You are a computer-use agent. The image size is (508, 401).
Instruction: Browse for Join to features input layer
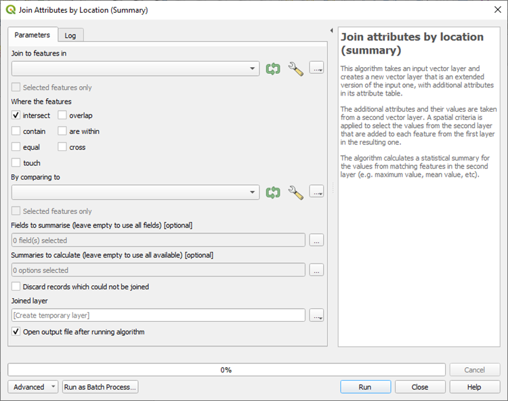(x=316, y=68)
